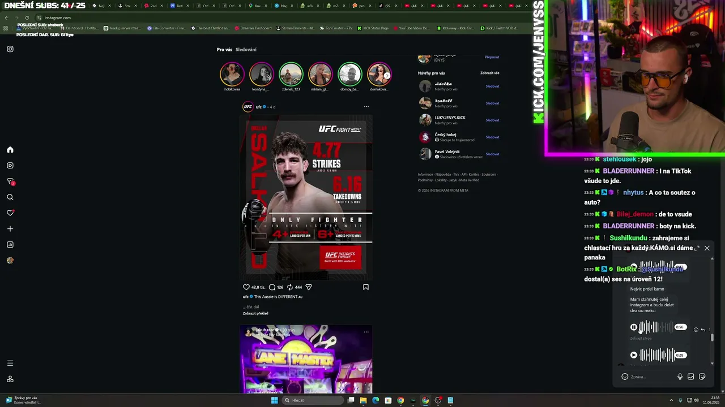Click the taskbar 'Hledat' search box
The image size is (725, 407).
click(313, 400)
